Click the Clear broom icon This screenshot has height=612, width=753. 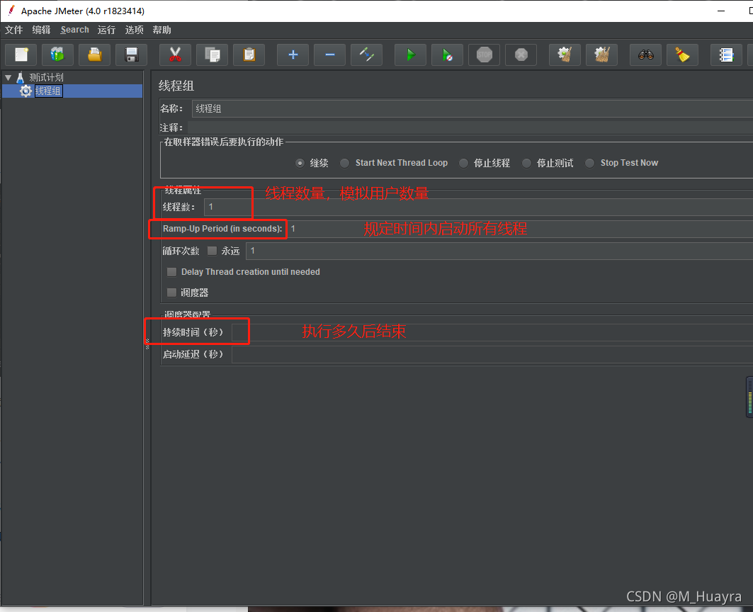point(565,55)
